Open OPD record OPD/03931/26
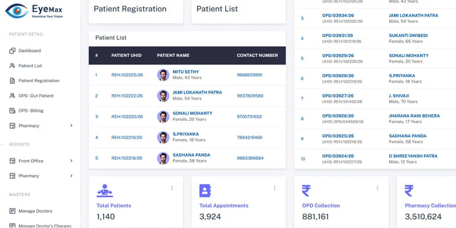 pyautogui.click(x=337, y=35)
